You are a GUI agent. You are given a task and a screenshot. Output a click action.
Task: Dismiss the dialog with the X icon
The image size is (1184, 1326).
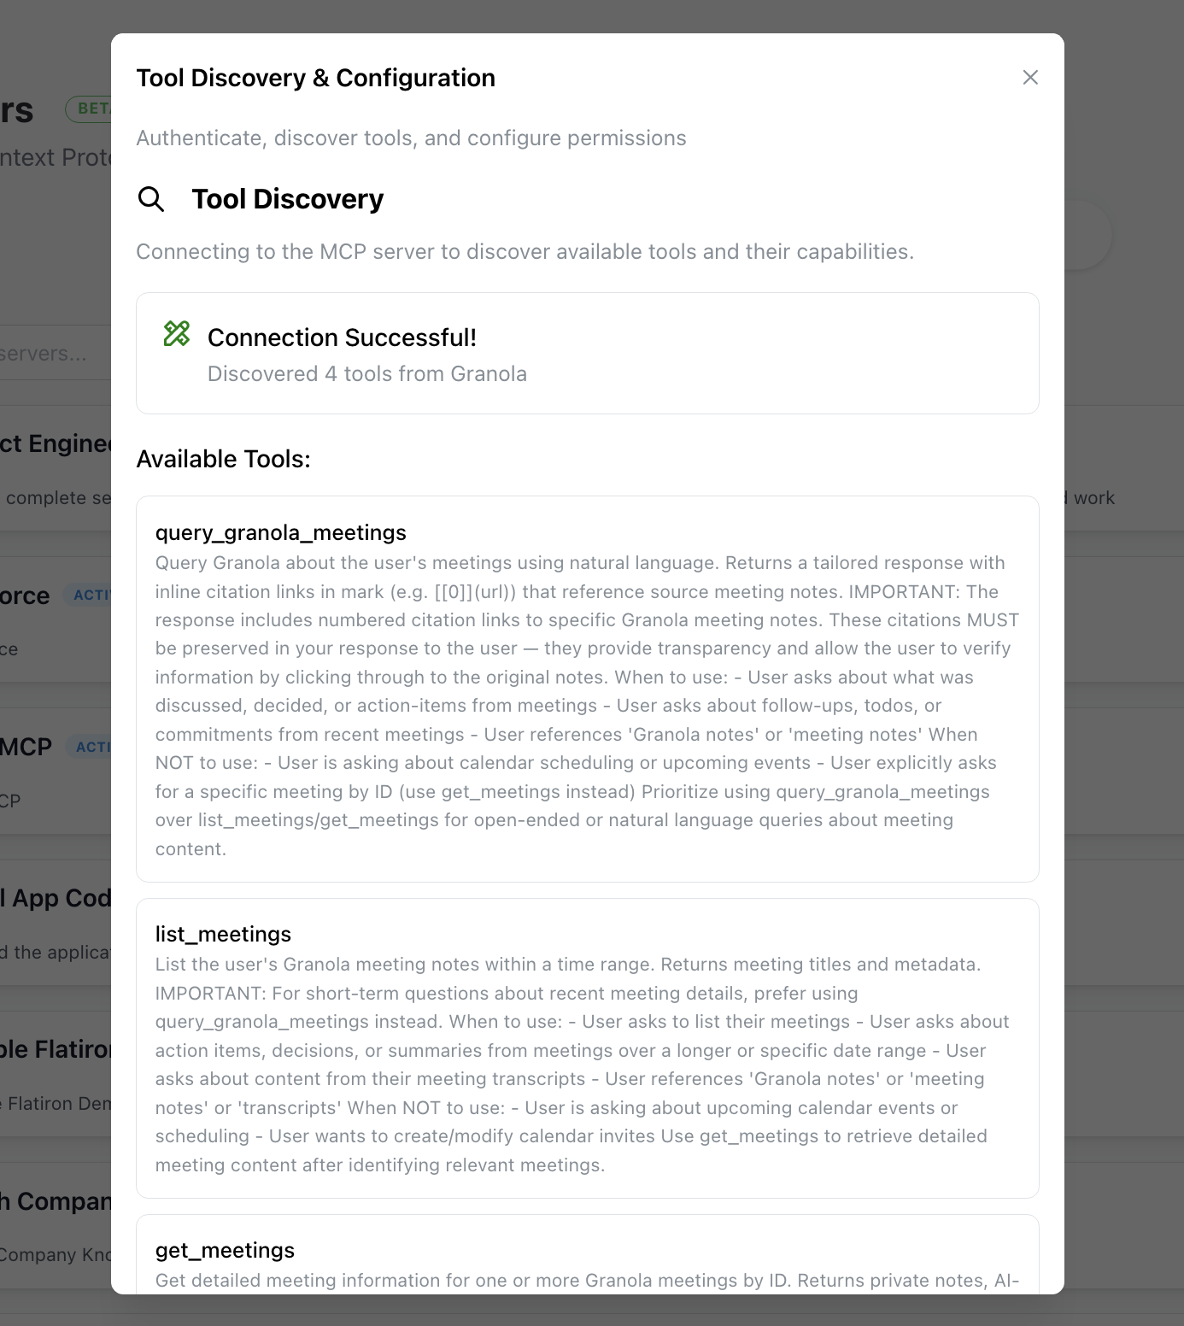(1030, 77)
